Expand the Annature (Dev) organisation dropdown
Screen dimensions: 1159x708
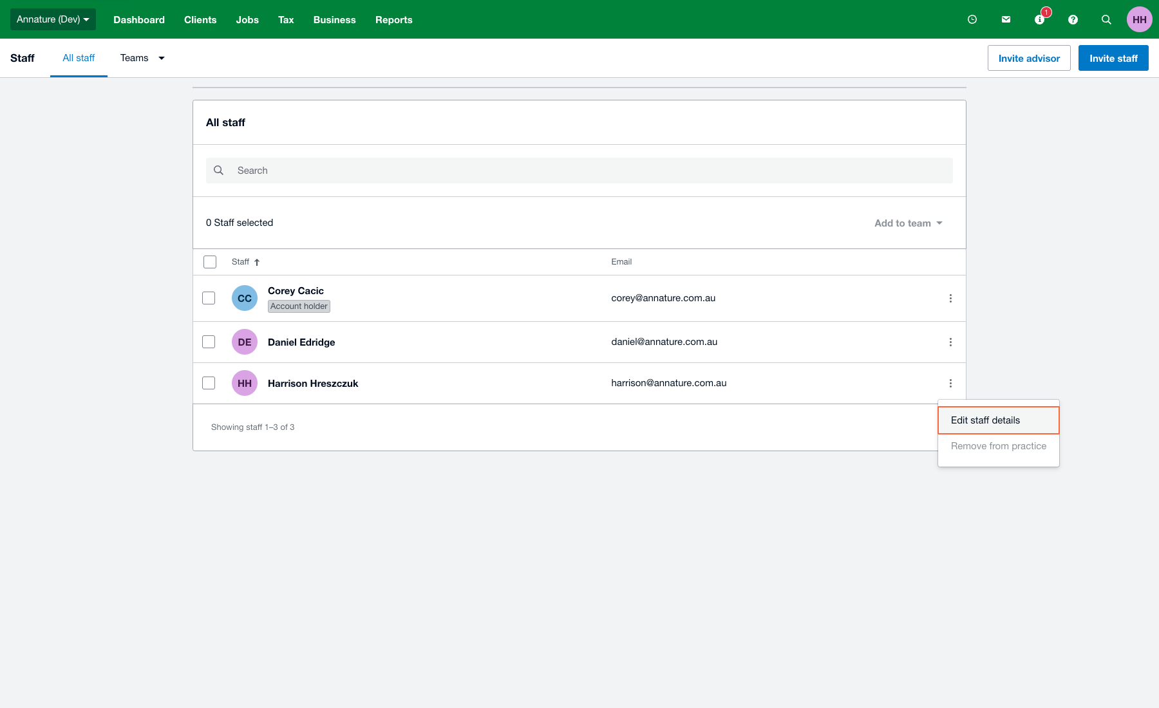[x=53, y=19]
